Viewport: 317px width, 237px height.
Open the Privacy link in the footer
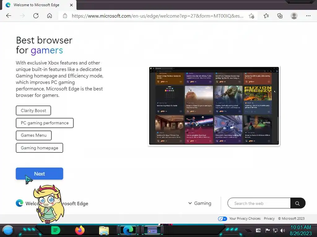coord(269,218)
